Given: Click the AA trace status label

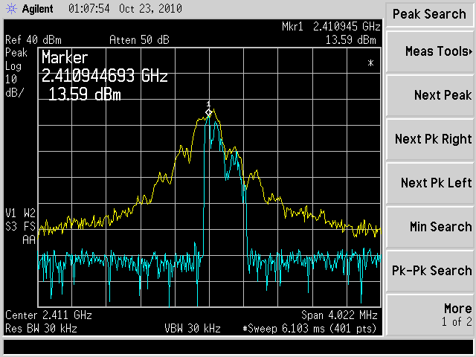Looking at the screenshot, I should pyautogui.click(x=29, y=240).
